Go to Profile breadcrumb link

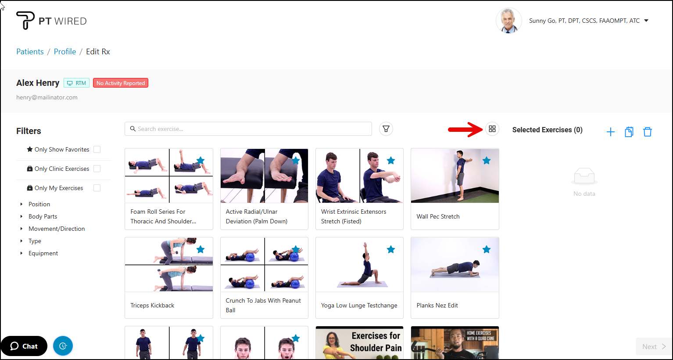click(x=65, y=51)
